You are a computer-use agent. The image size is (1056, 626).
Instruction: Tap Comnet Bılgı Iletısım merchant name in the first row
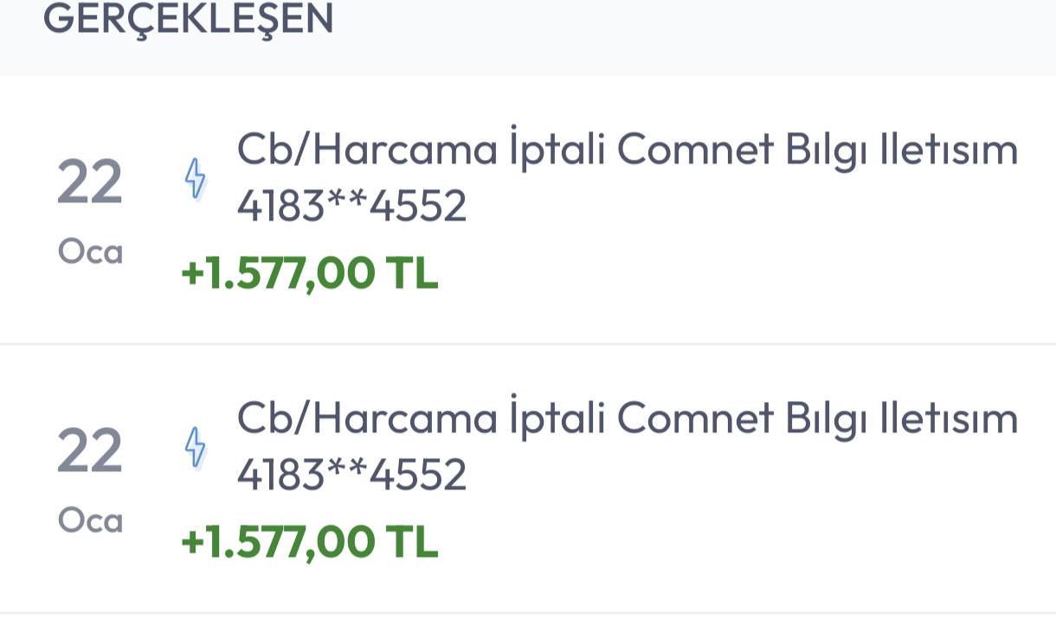point(817,151)
